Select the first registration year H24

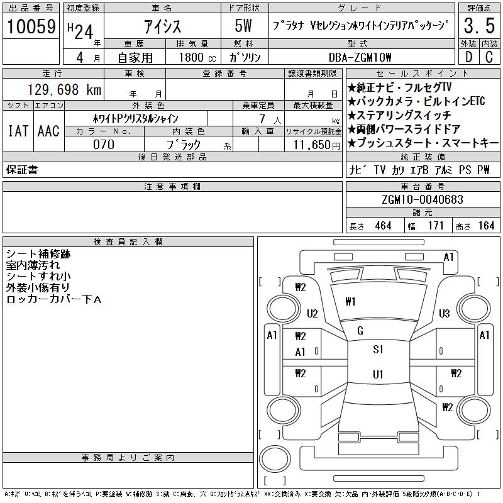click(x=80, y=31)
